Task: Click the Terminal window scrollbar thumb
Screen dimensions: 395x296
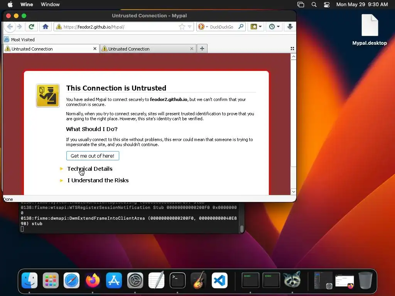Action: click(242, 229)
